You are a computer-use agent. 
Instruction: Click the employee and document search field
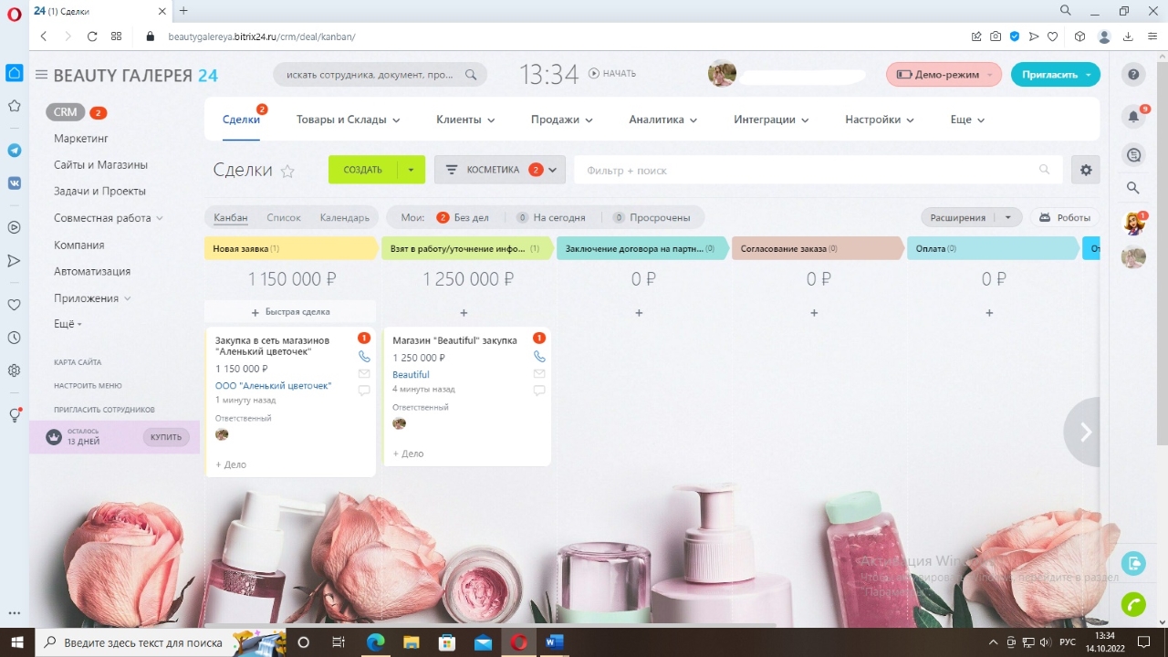point(381,75)
